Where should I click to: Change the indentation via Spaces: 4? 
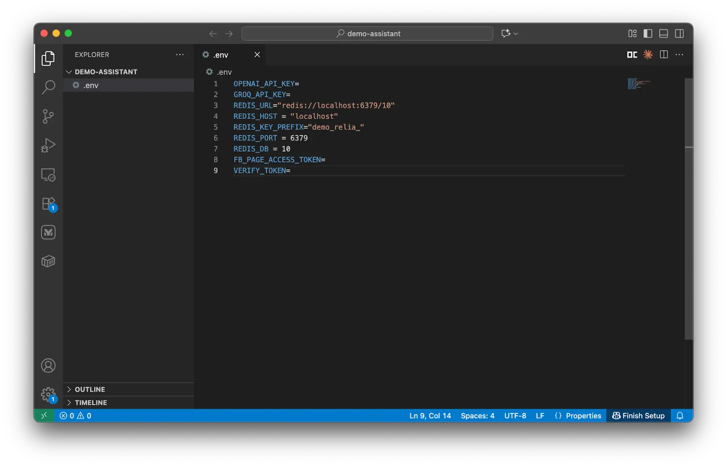(477, 415)
